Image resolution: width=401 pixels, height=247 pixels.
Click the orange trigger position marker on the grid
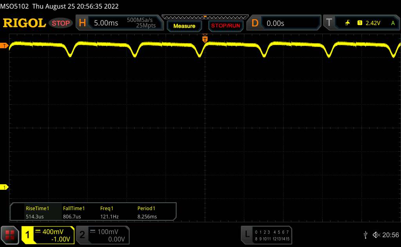(205, 39)
